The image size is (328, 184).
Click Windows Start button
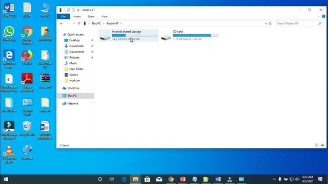6,179
